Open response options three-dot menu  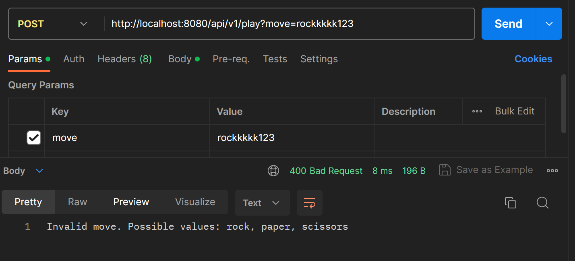[x=552, y=170]
